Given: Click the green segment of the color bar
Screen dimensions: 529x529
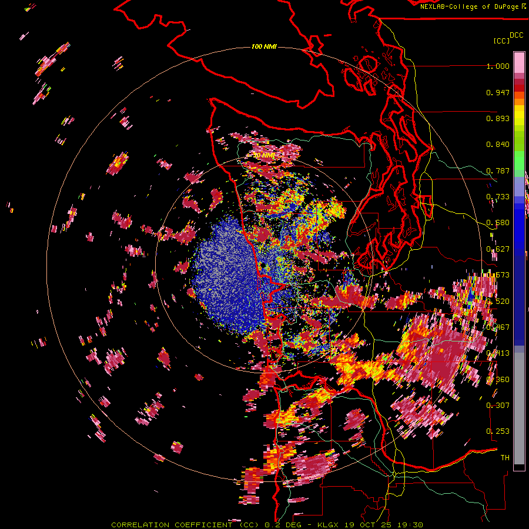Looking at the screenshot, I should coord(519,163).
